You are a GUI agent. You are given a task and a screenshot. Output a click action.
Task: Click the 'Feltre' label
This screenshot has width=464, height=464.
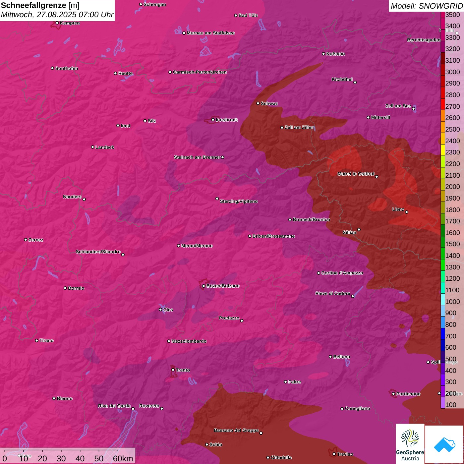294,382
